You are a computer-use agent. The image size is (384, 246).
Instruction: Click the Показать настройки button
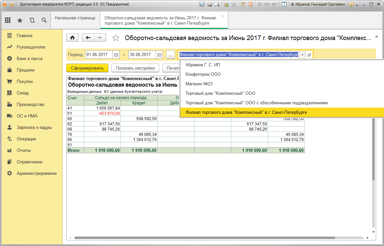click(135, 68)
